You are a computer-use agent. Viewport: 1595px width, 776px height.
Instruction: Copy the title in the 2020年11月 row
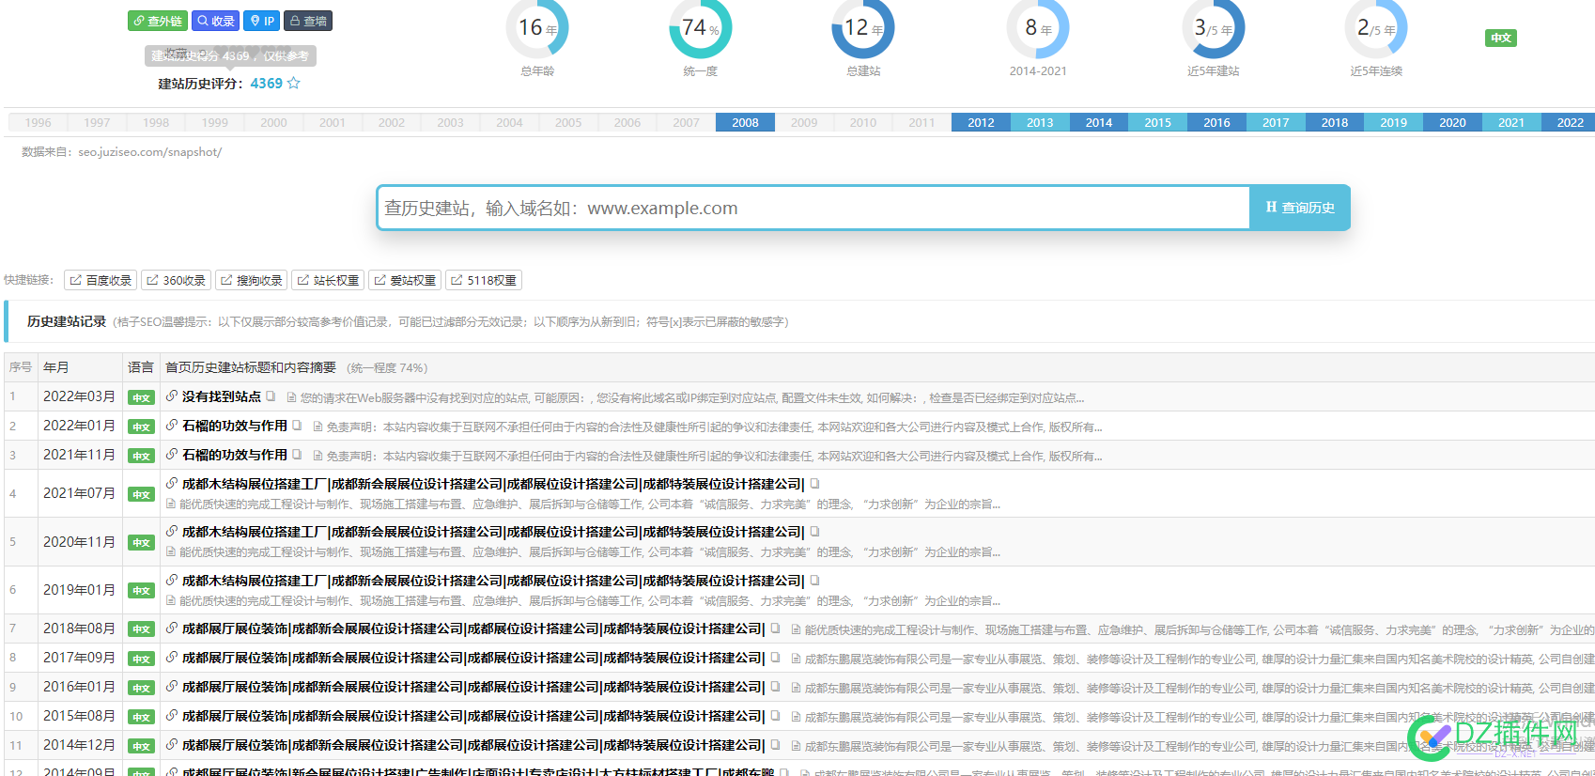(x=814, y=532)
